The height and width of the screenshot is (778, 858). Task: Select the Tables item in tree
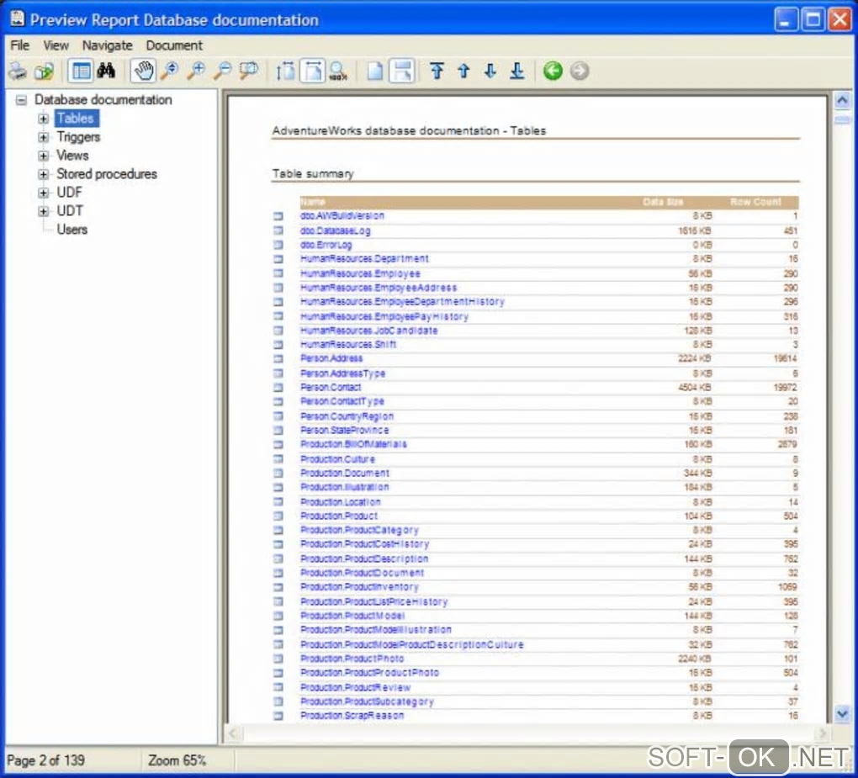click(x=76, y=119)
